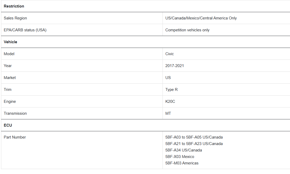Click the Type R trim value
The image size is (290, 174).
[x=171, y=90]
